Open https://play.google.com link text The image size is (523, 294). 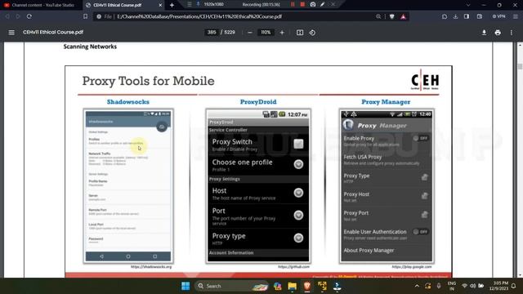click(412, 267)
